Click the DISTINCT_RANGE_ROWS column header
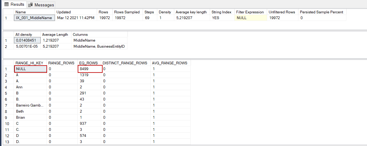The height and width of the screenshot is (146, 367). point(125,63)
